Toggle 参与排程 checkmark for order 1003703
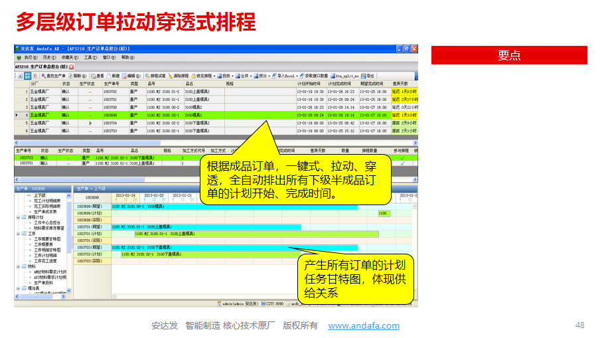 click(x=402, y=157)
